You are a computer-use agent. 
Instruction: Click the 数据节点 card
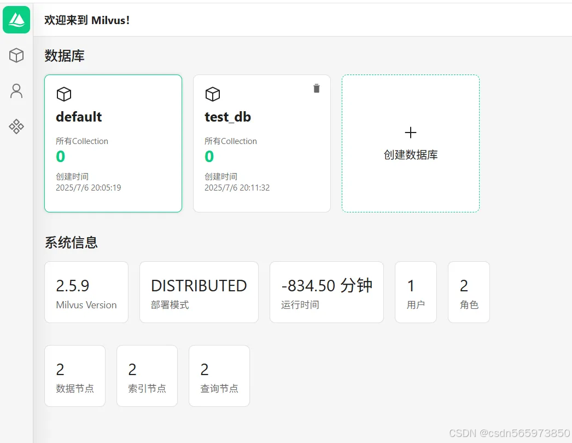75,376
